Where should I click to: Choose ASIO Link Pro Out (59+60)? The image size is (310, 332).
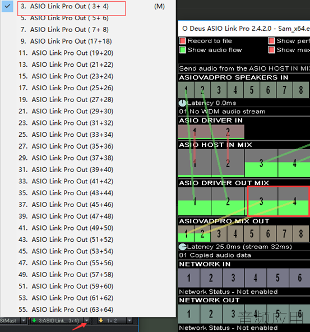[x=88, y=286]
